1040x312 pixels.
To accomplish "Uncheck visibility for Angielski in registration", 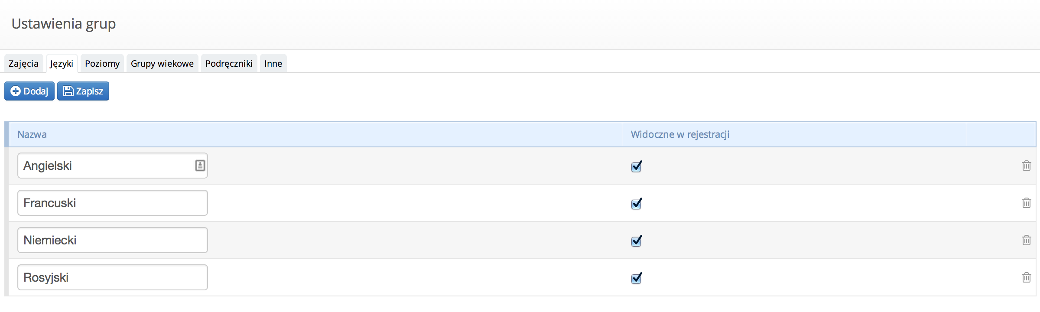I will click(x=636, y=166).
